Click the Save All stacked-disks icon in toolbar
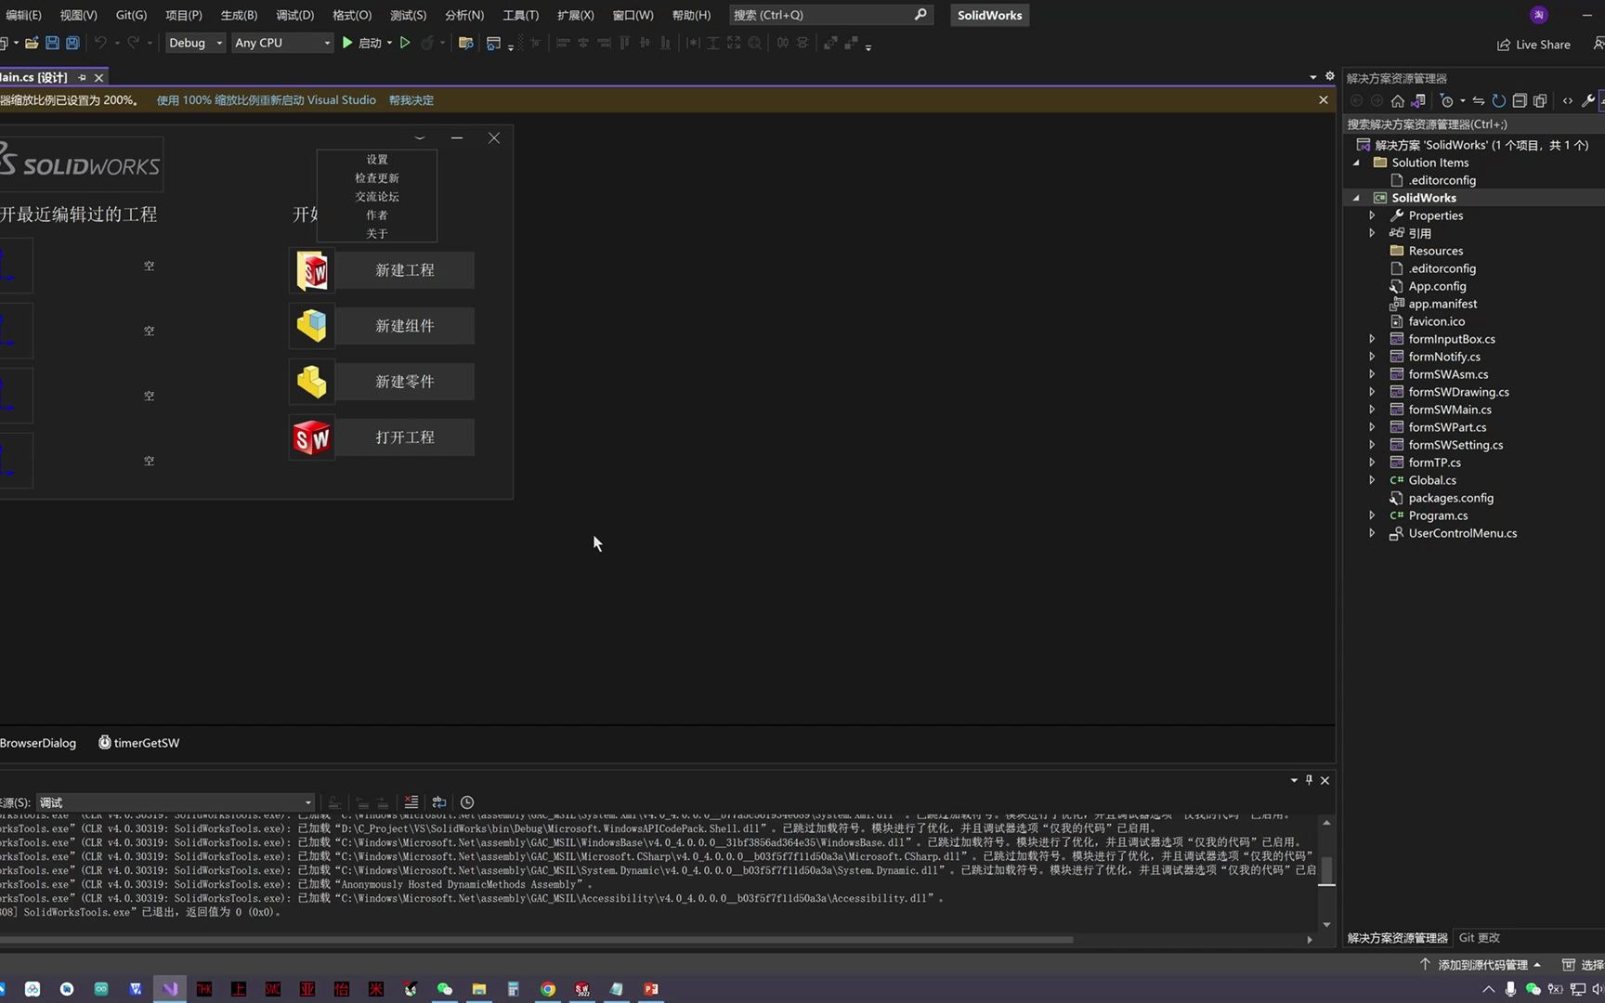 pos(72,43)
